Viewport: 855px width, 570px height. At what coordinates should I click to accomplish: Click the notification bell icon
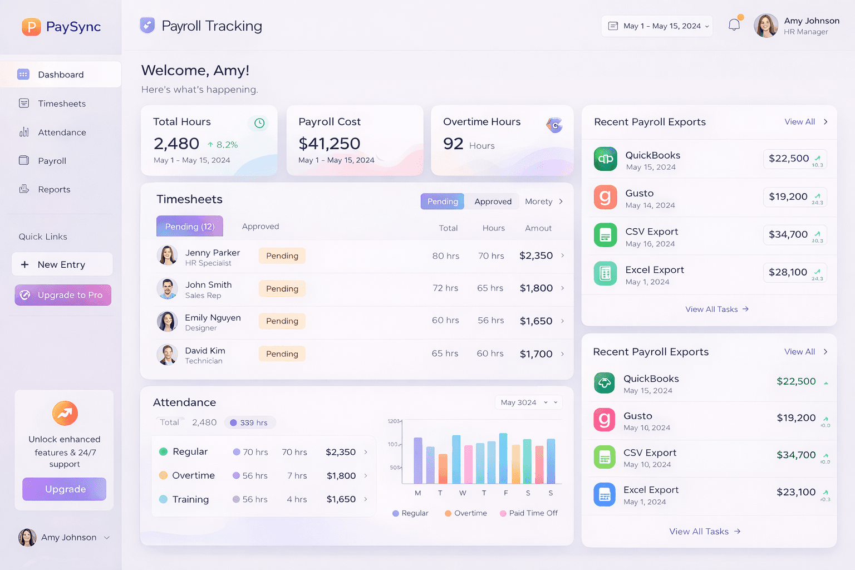coord(734,23)
